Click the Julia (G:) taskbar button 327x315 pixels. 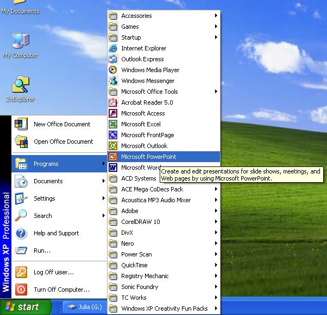[85, 307]
